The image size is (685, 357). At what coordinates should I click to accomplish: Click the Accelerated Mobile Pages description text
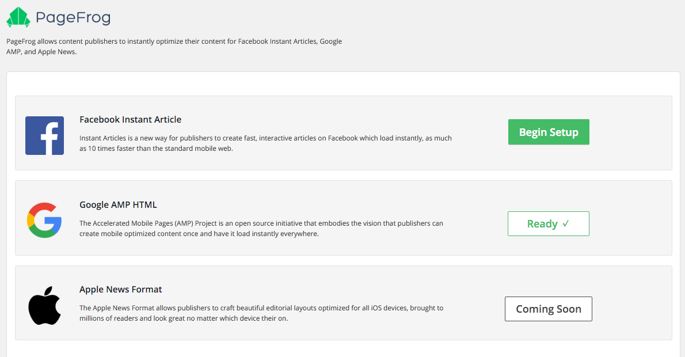[x=261, y=229]
